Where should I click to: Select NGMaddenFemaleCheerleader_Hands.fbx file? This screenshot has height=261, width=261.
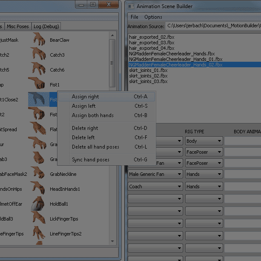(x=172, y=54)
